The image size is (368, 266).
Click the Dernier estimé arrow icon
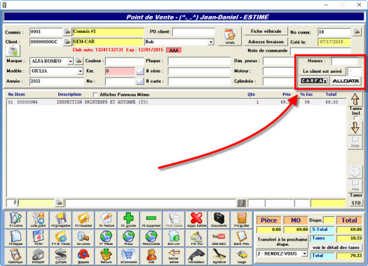coord(174,256)
